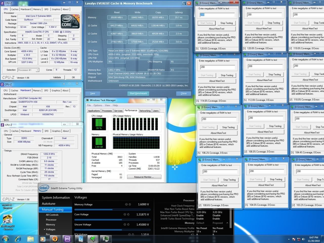Open the Options menu in Task Manager
This screenshot has height=243, width=324.
coord(98,105)
